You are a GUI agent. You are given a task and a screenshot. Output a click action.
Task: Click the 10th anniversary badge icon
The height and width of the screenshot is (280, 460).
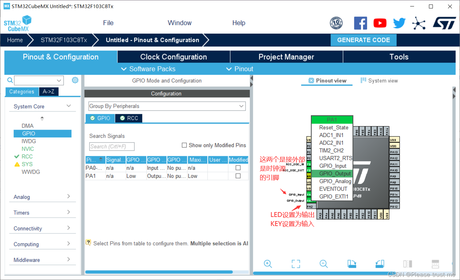(336, 23)
